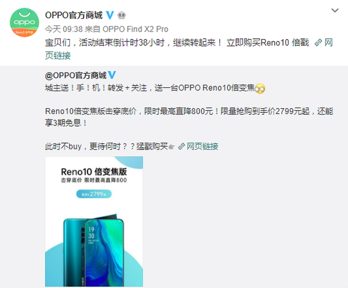Click the chain-link icon in the top post
Screen dimensions: 348x288
(318, 42)
